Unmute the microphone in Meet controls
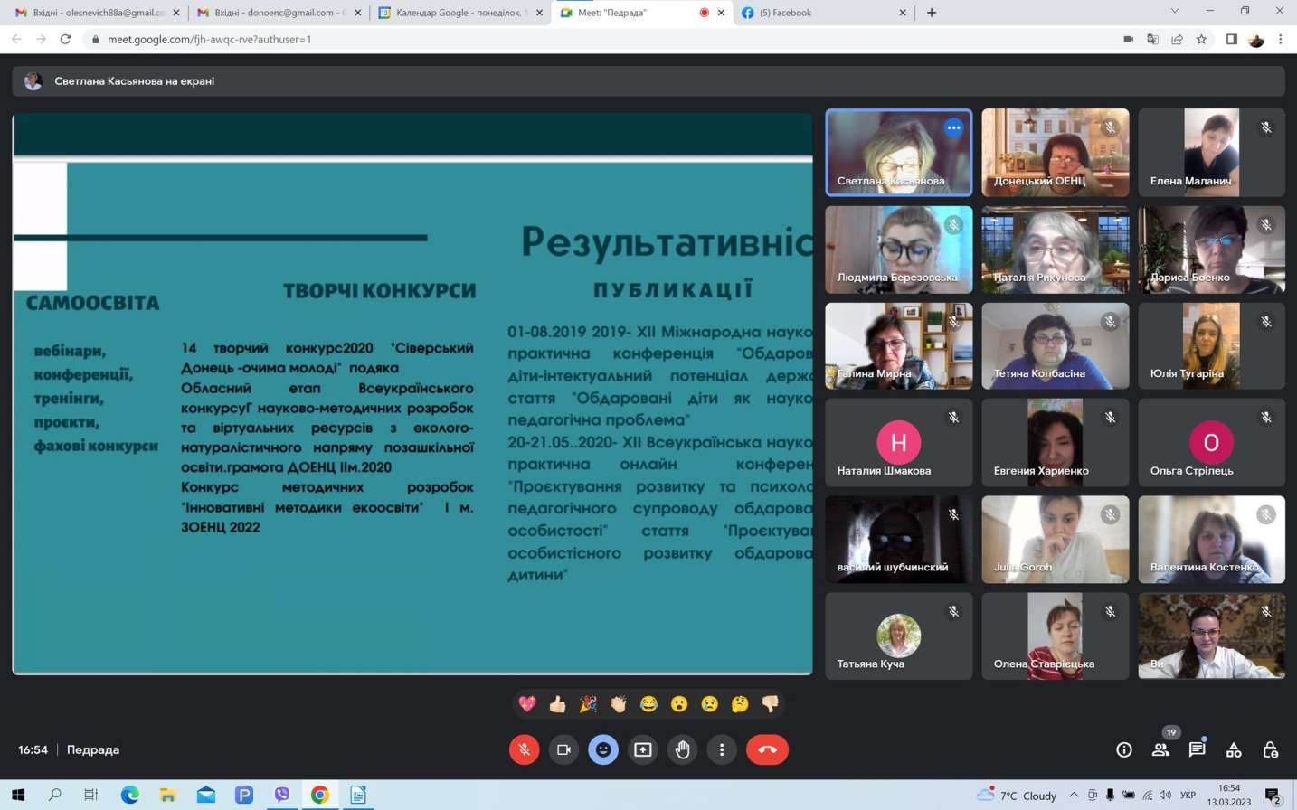 pos(524,749)
